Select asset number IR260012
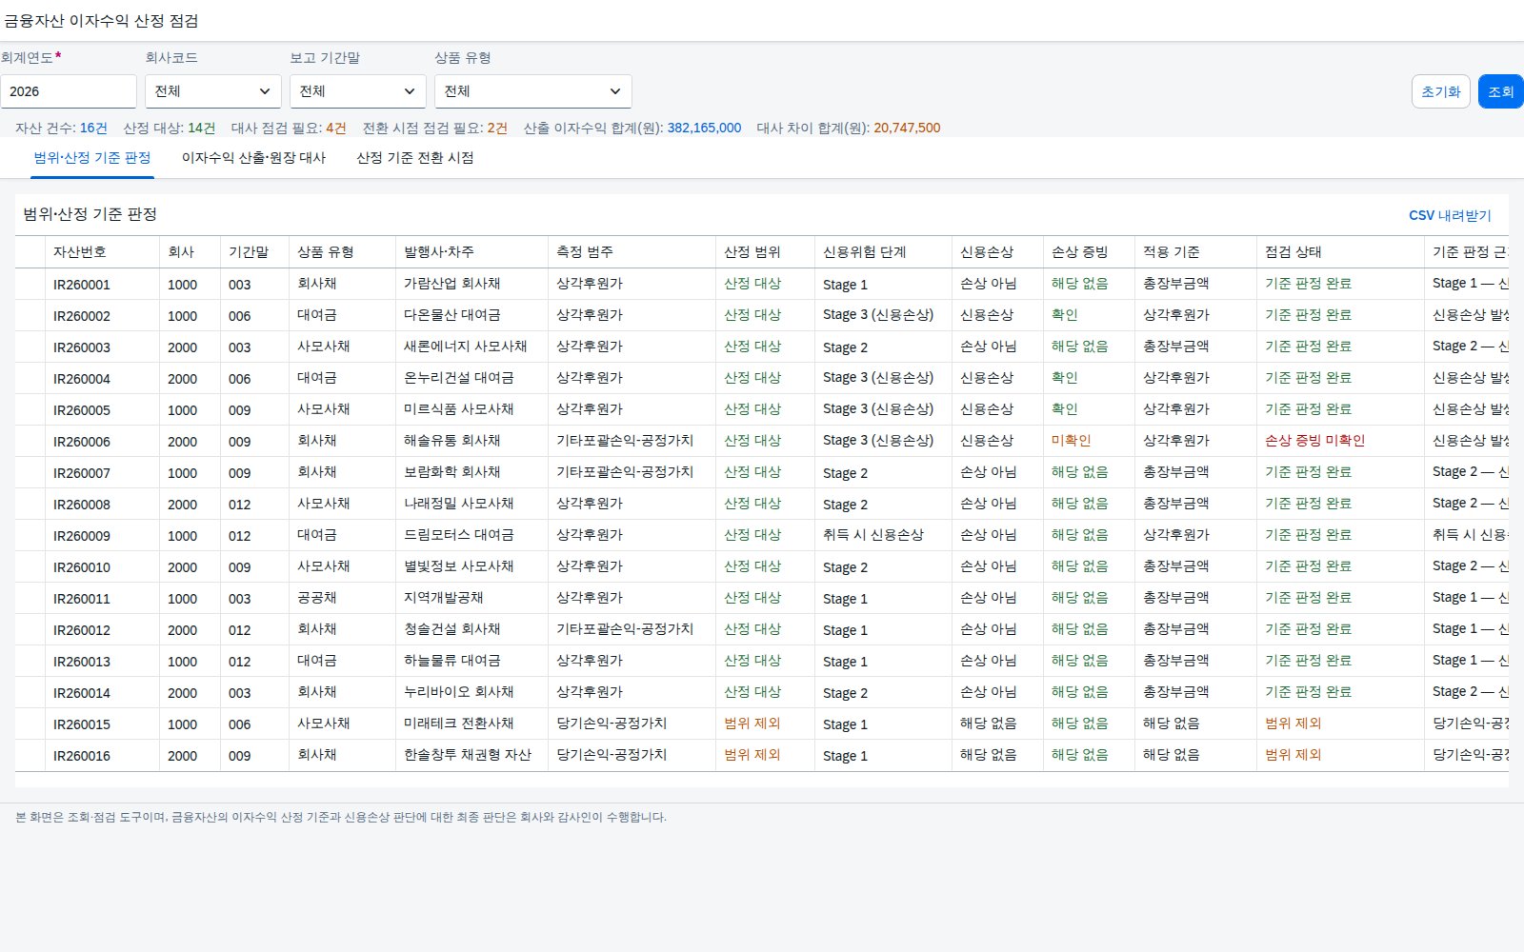 click(82, 630)
